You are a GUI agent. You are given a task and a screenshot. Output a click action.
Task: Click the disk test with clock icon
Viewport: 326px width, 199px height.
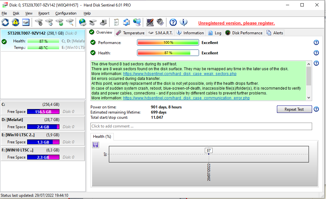49,22
